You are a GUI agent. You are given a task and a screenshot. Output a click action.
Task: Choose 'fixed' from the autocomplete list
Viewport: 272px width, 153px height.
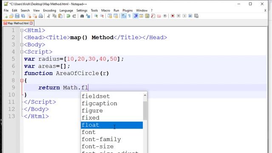[x=112, y=118]
